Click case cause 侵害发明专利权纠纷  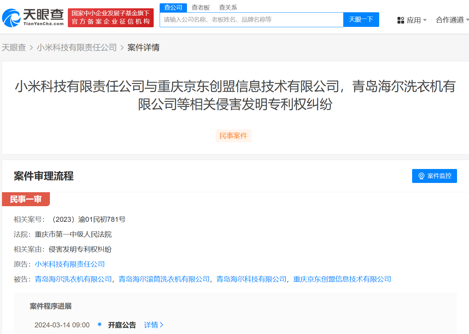point(80,249)
